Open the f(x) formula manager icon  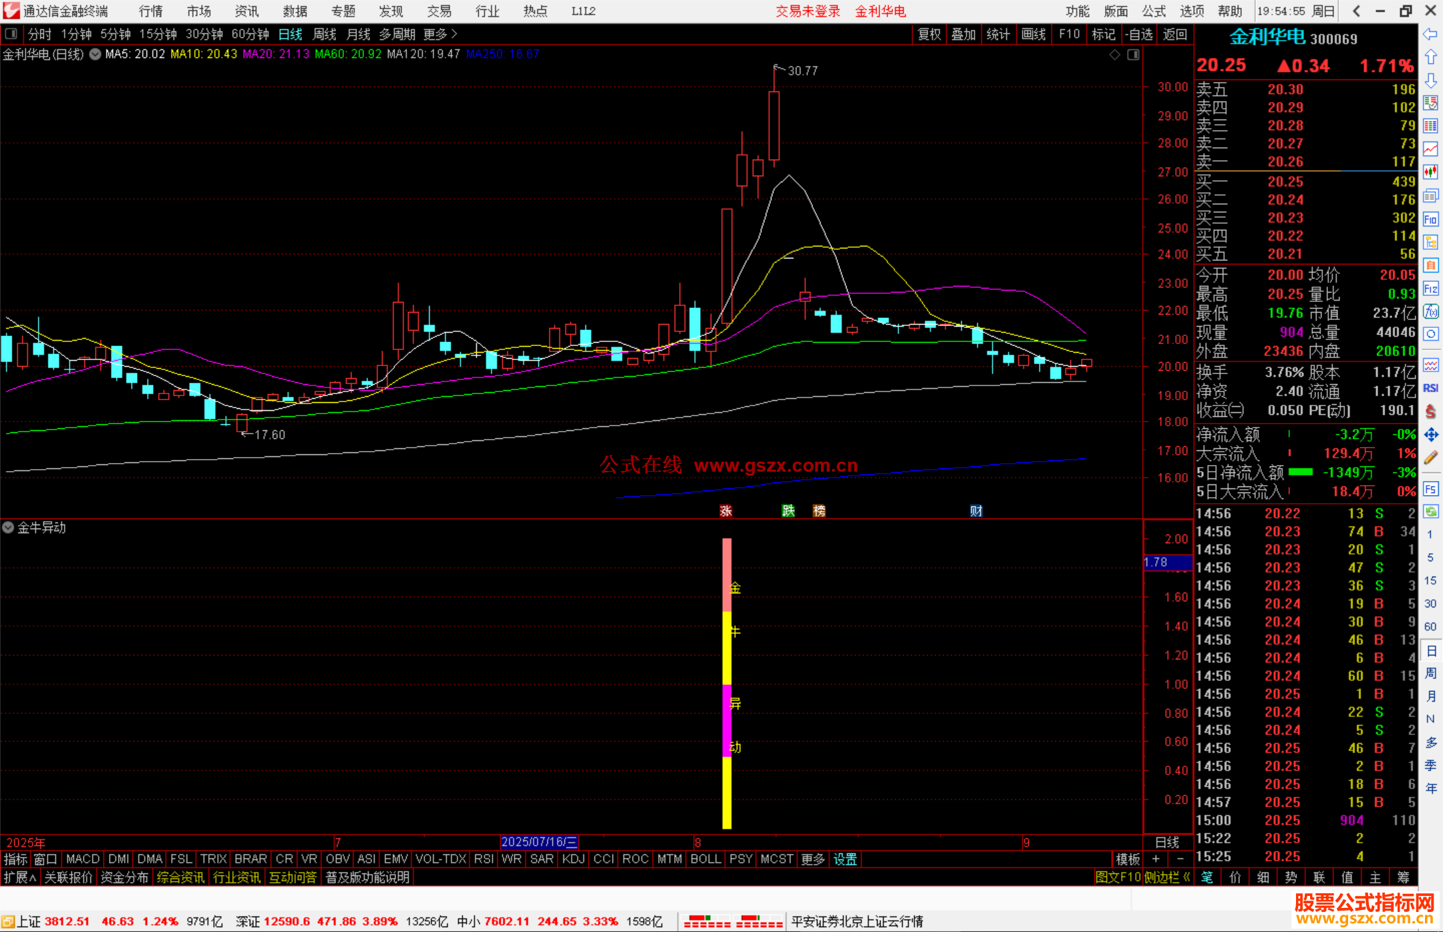coord(1430,311)
